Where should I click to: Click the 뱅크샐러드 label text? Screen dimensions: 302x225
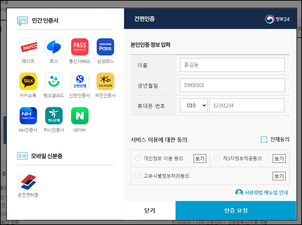(x=54, y=96)
